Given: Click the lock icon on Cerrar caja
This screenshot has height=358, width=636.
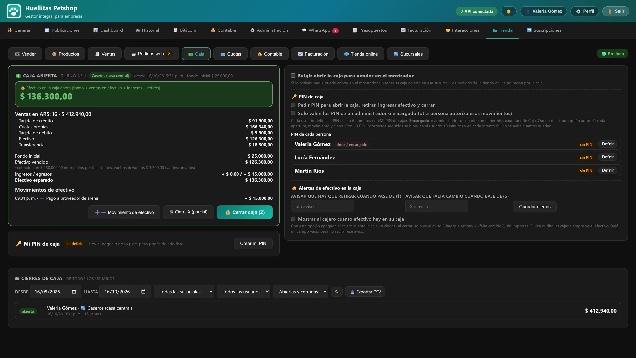Looking at the screenshot, I should click(x=228, y=212).
